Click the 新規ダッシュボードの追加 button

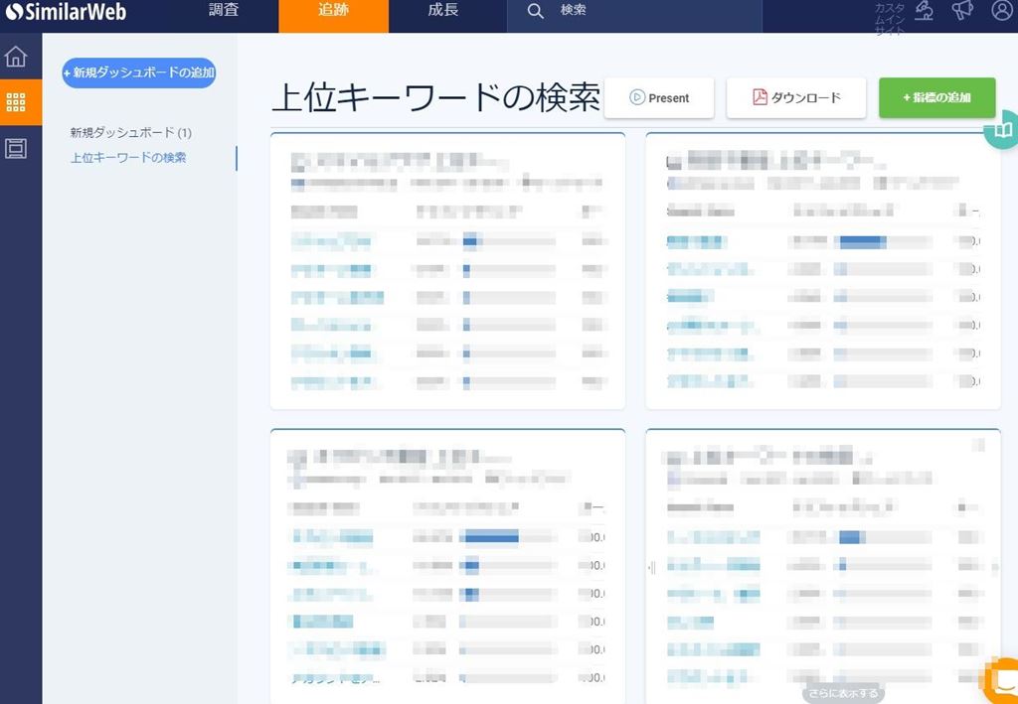click(x=139, y=72)
